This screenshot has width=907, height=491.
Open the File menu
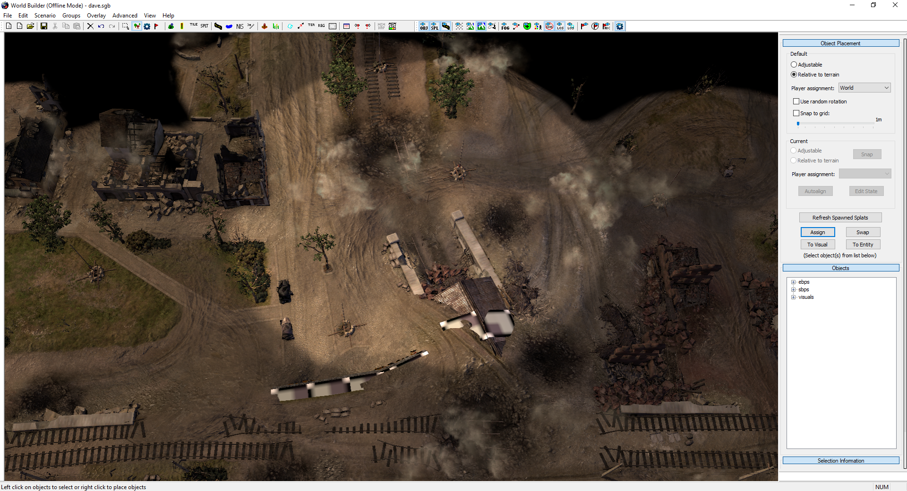8,16
